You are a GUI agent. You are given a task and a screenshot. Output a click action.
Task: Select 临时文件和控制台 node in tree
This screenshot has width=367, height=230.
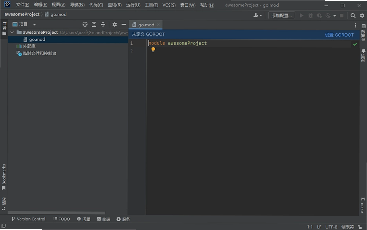pyautogui.click(x=36, y=53)
